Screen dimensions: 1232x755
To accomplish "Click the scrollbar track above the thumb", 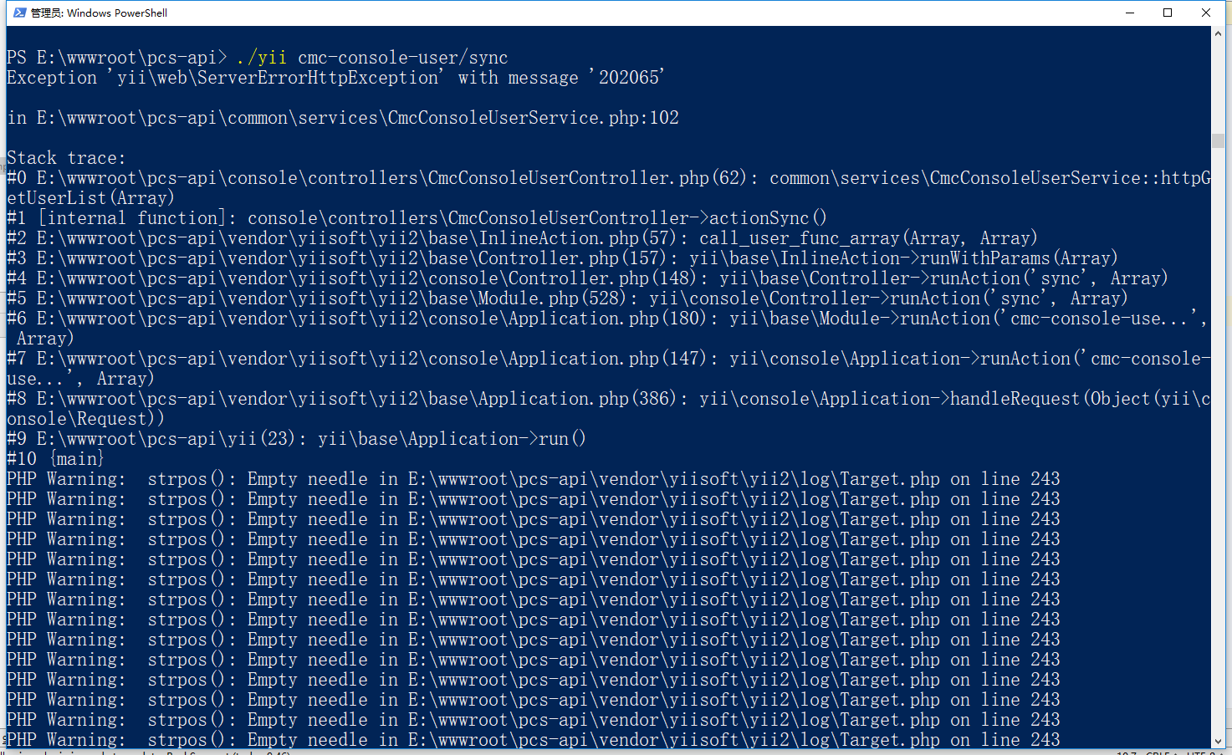I will [x=1218, y=84].
